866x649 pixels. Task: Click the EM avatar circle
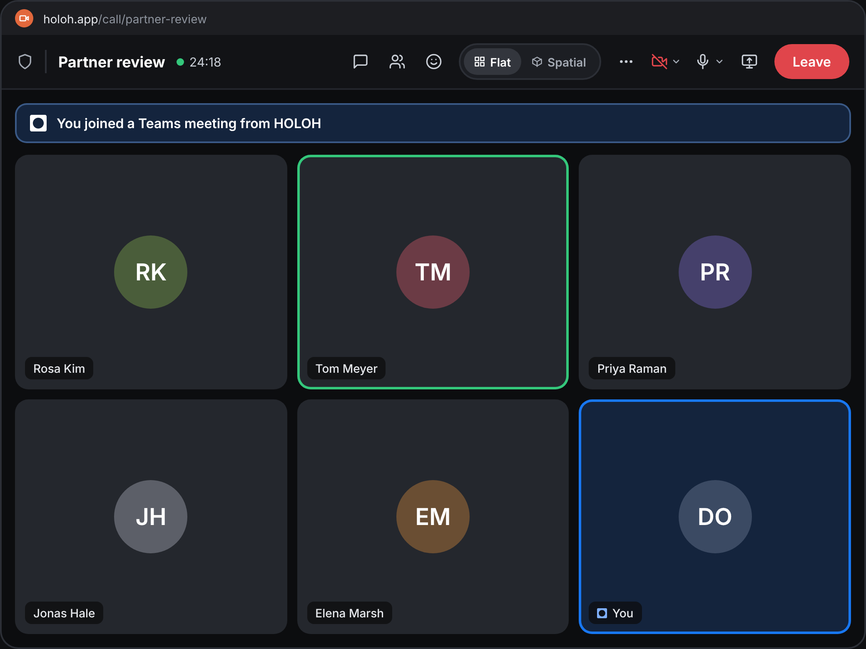(x=433, y=517)
